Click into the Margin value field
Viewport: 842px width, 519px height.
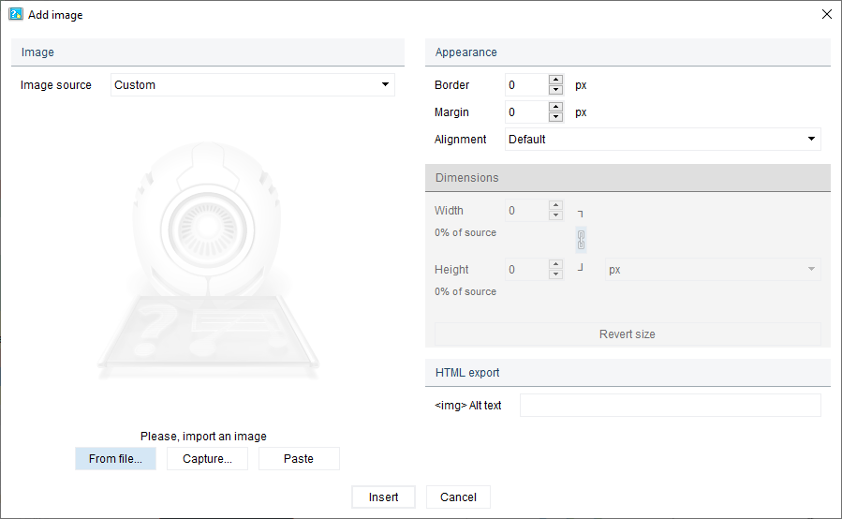pyautogui.click(x=526, y=112)
